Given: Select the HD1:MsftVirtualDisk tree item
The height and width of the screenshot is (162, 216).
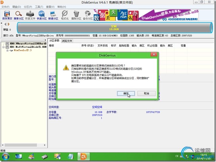Looking at the screenshot, I should [x=28, y=47].
